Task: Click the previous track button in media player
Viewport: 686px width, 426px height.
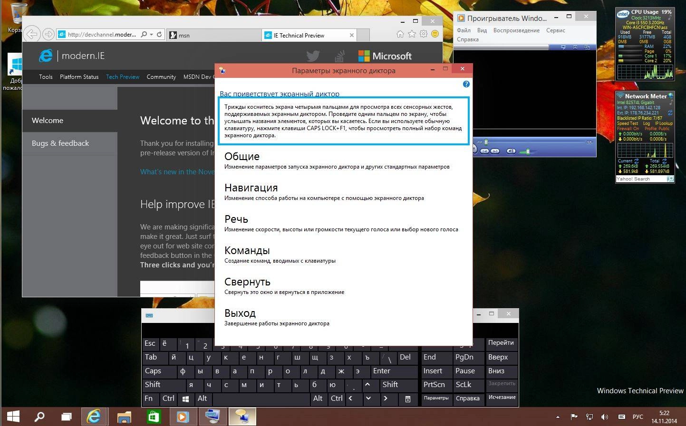Action: click(x=484, y=151)
